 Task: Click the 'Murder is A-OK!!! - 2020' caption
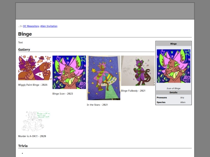point(32,136)
